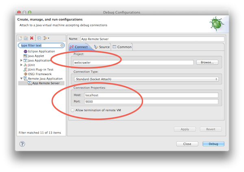Select the JUnit label in the tree
This screenshot has height=172, width=244.
point(31,65)
